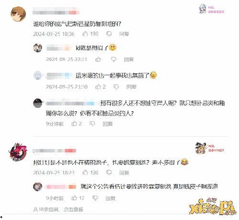
Task: Reply to the 22:31 comment
Action: [x=129, y=59]
